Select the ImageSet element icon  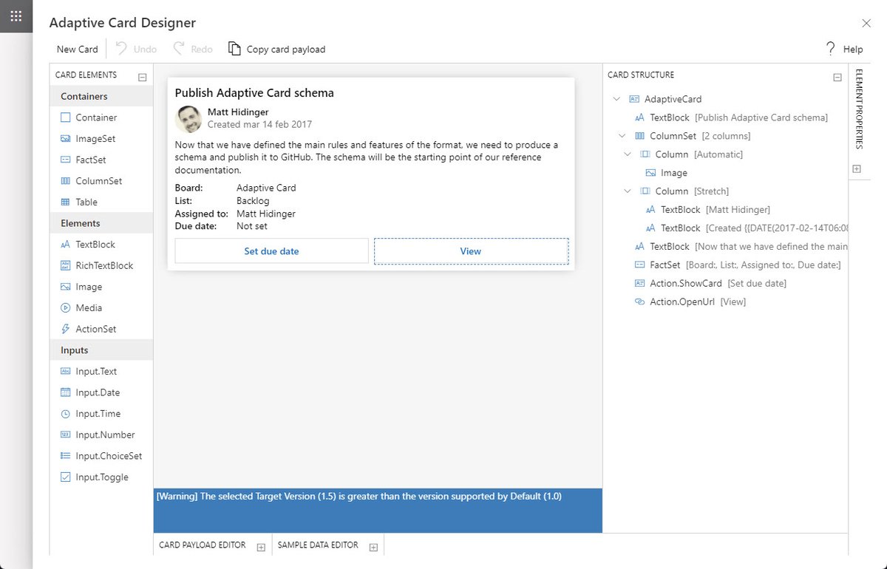click(x=65, y=139)
